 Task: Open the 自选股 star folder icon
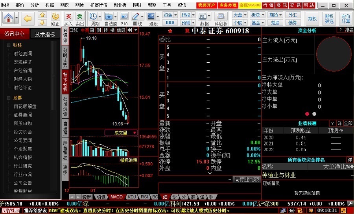click(x=109, y=16)
